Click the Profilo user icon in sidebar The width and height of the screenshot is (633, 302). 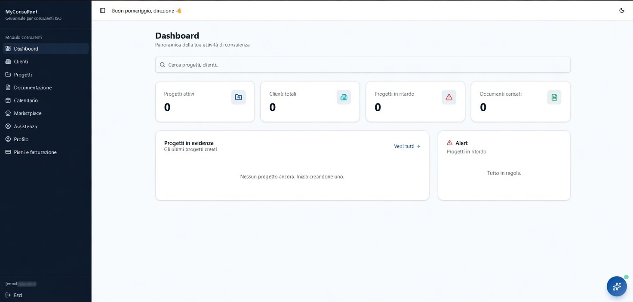coord(8,139)
